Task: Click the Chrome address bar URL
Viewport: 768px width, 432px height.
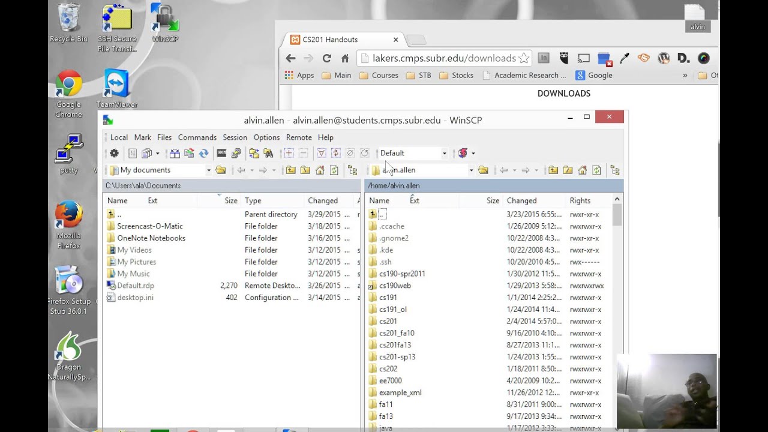Action: coord(444,58)
